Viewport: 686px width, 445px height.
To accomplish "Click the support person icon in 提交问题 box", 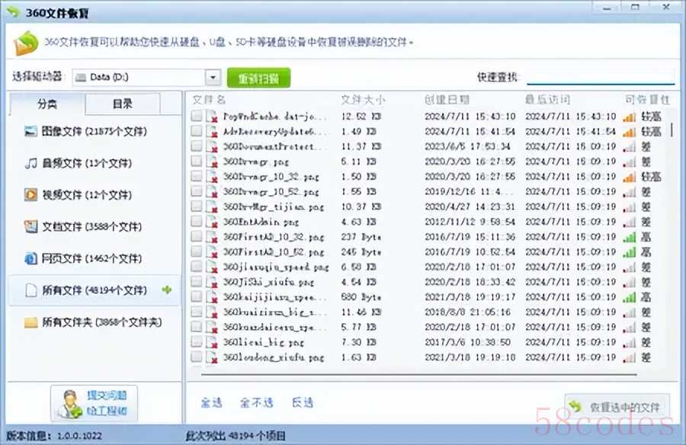I will click(x=69, y=403).
